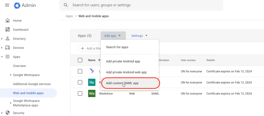The height and width of the screenshot is (116, 264).
Task: Click the Dashboard icon in sidebar
Action: pyautogui.click(x=7, y=30)
